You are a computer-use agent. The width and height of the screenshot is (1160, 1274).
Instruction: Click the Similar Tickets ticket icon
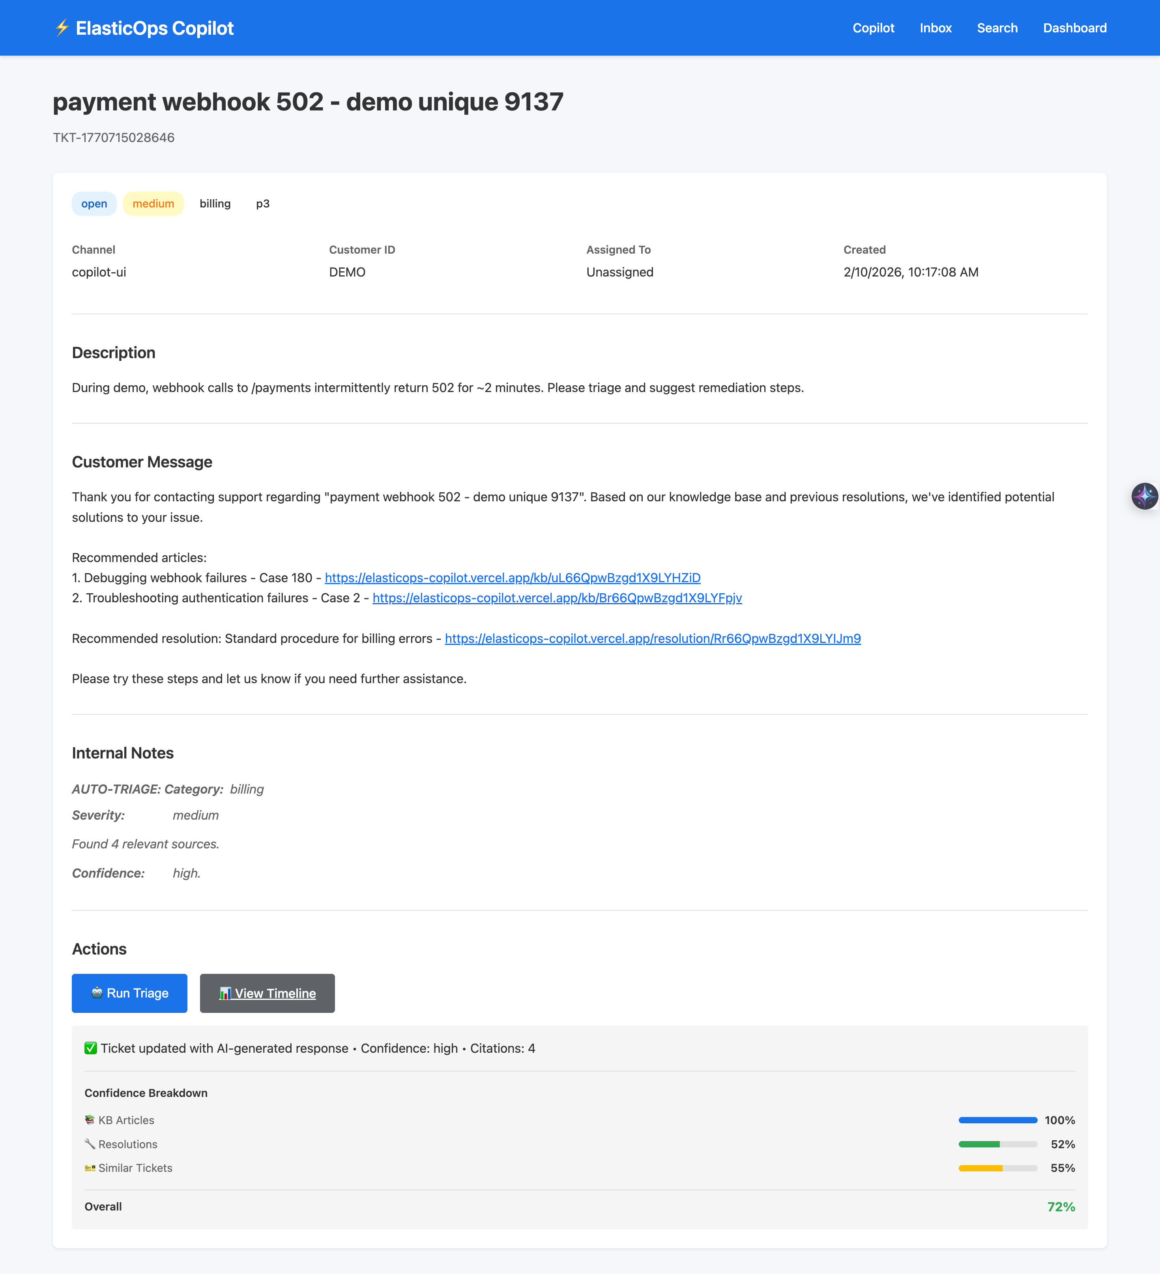pyautogui.click(x=90, y=1168)
